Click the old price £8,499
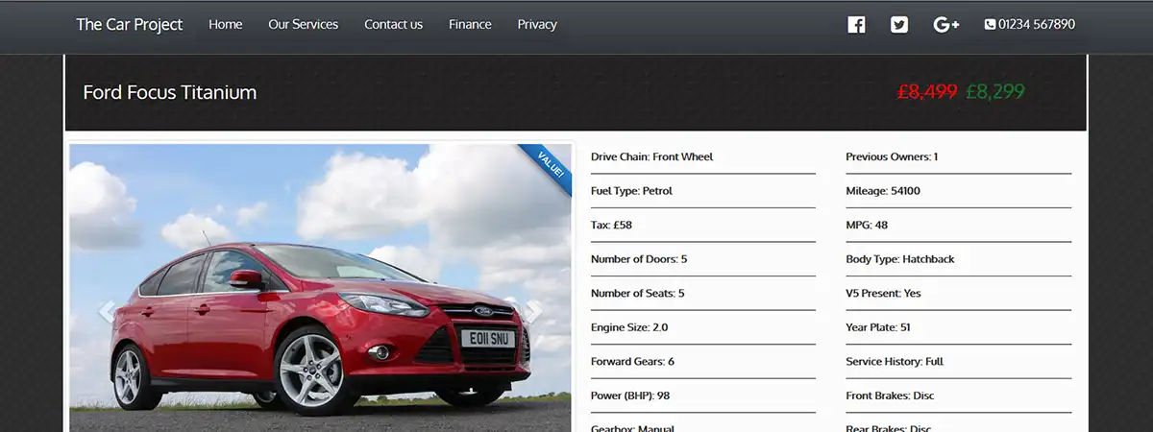This screenshot has width=1153, height=432. 927,92
